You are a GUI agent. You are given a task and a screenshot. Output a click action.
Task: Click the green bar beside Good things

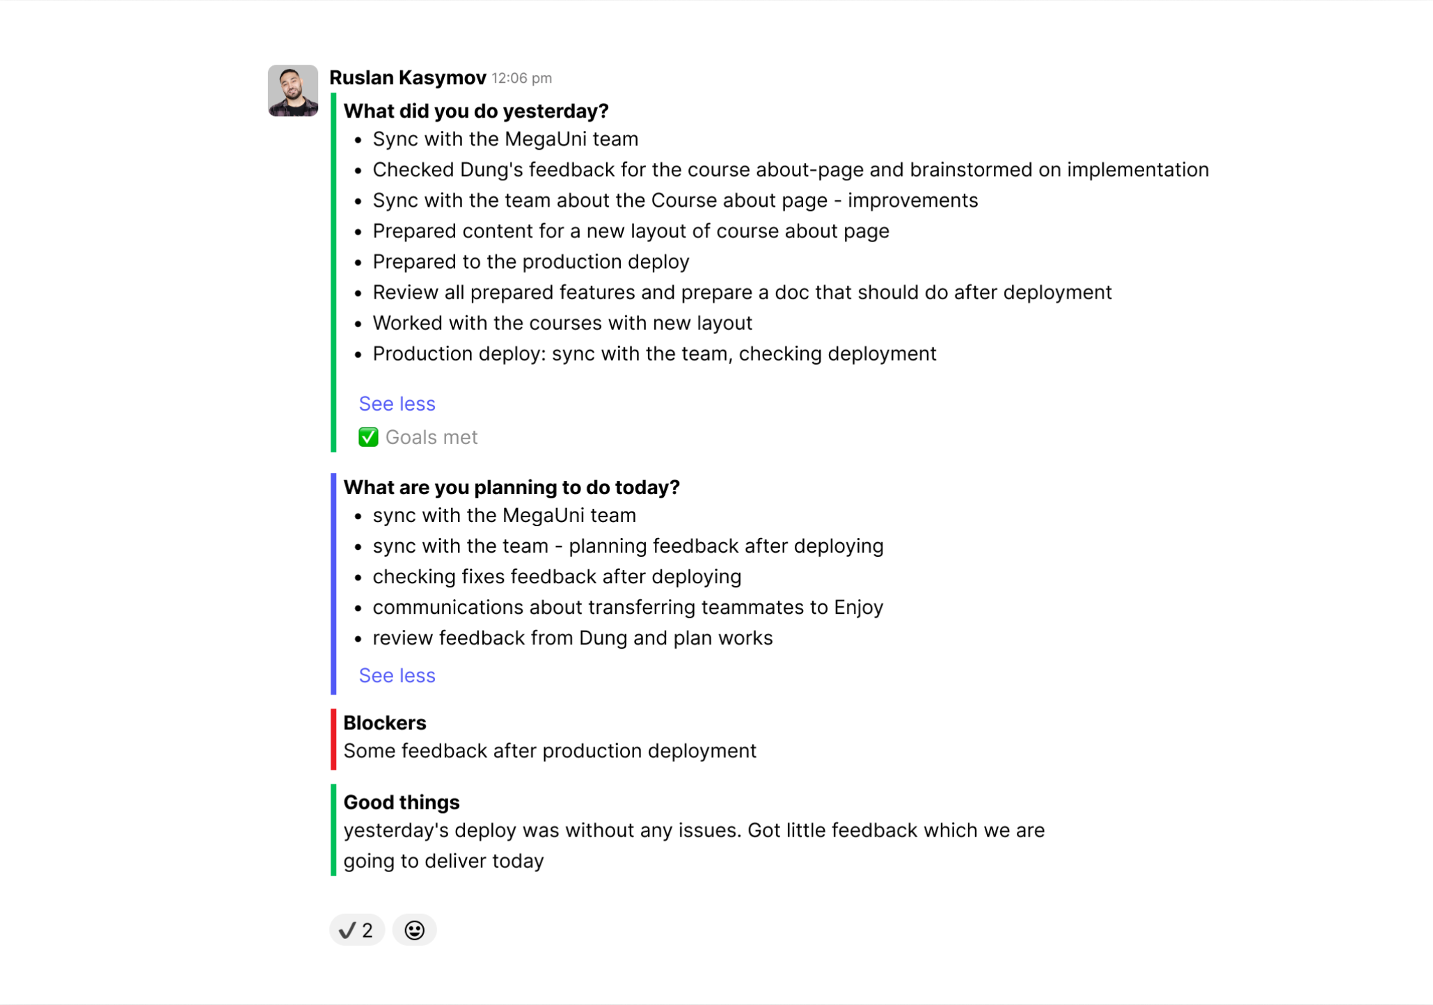[333, 830]
